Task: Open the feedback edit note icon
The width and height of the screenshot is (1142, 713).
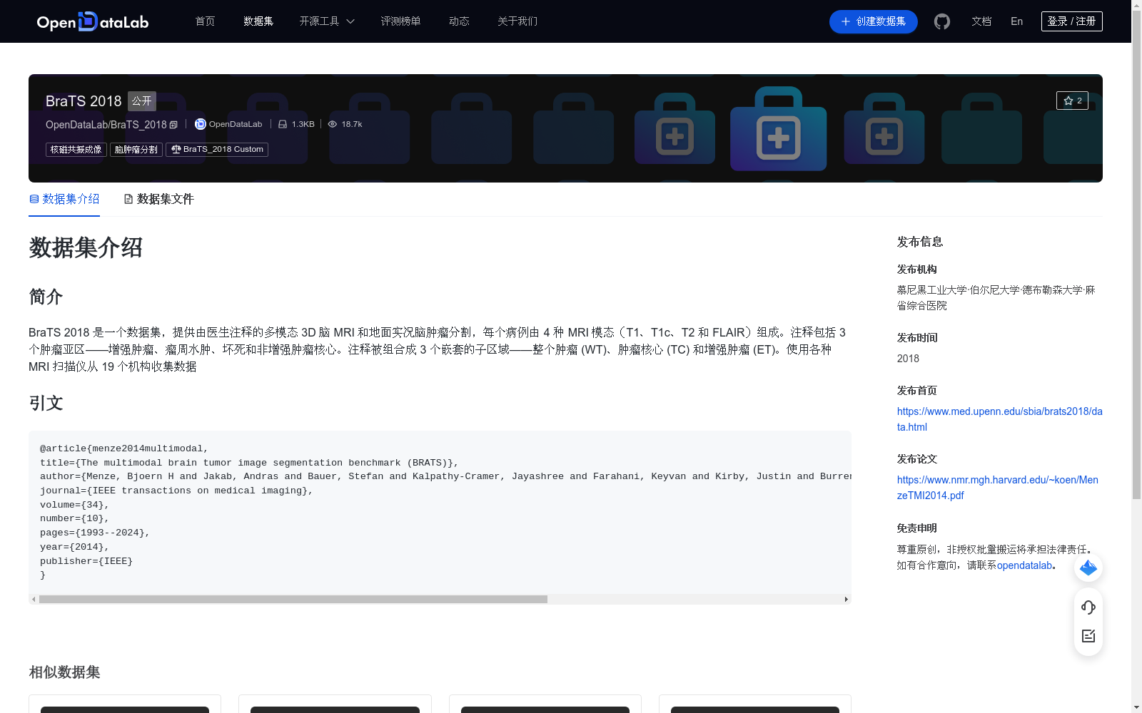Action: coord(1088,636)
